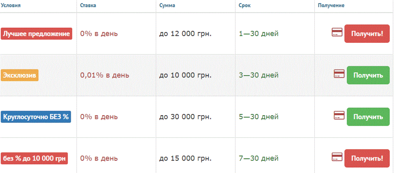Sort by Условия column header
Screen dimensions: 398x173
[x=11, y=5]
